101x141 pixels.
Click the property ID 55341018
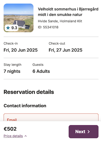click(x=48, y=27)
